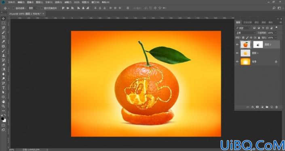Select the Blur tool
The width and height of the screenshot is (285, 151).
(4, 74)
